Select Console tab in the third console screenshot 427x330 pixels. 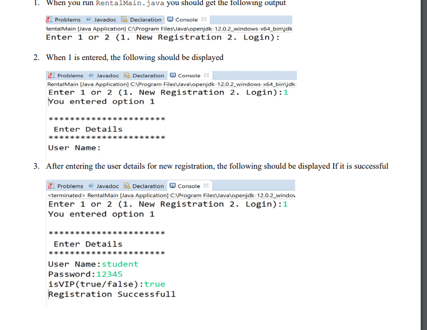coord(189,186)
